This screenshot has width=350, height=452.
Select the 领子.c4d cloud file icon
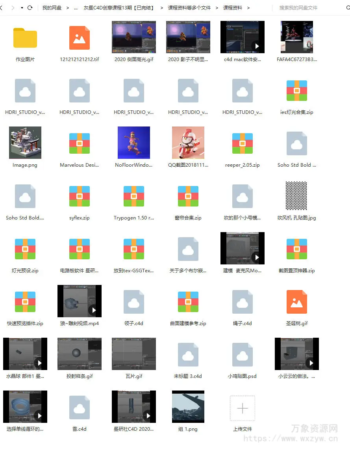(134, 302)
